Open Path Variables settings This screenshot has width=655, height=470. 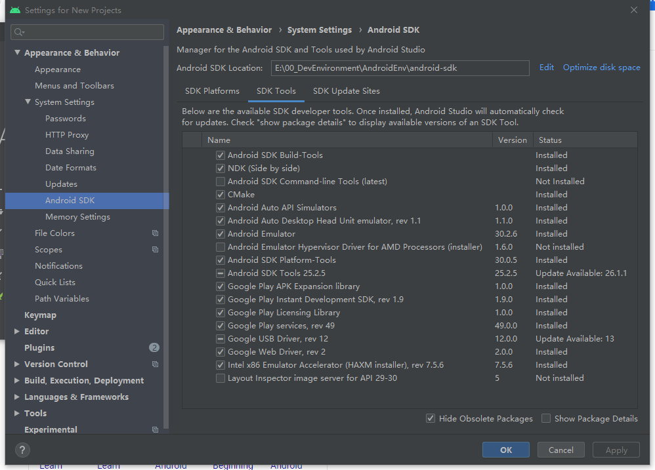[62, 299]
